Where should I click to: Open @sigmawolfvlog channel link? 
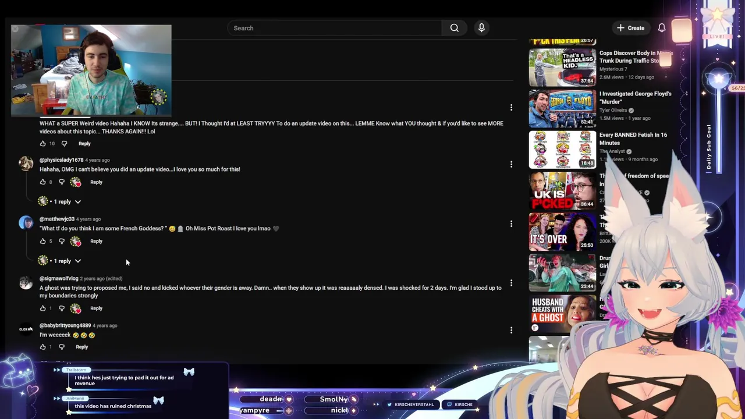pos(59,278)
